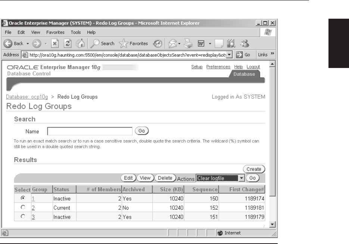Click the Stop page loading icon
349x244 pixels.
(x=55, y=43)
